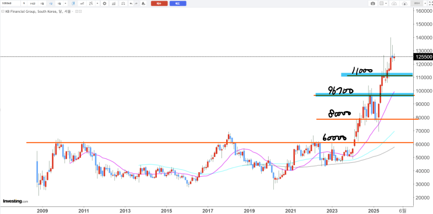Toggle the first legend box after symbol title

coord(77,11)
